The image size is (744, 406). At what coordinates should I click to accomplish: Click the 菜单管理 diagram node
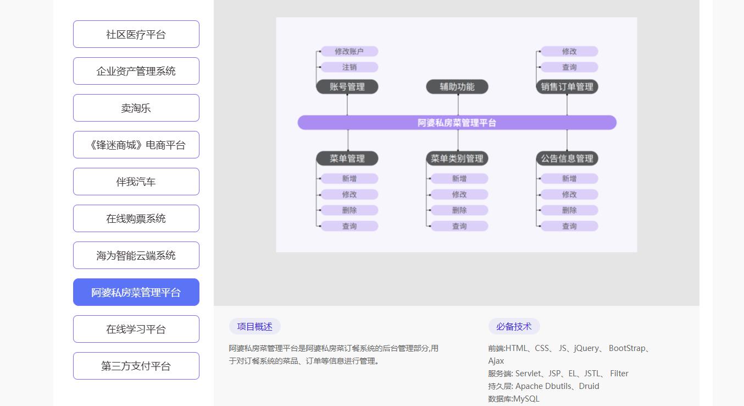pos(347,158)
